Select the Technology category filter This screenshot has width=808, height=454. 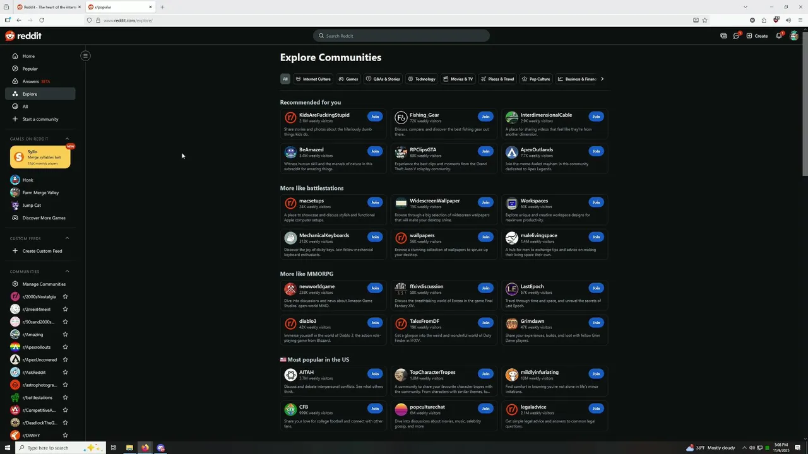(422, 79)
